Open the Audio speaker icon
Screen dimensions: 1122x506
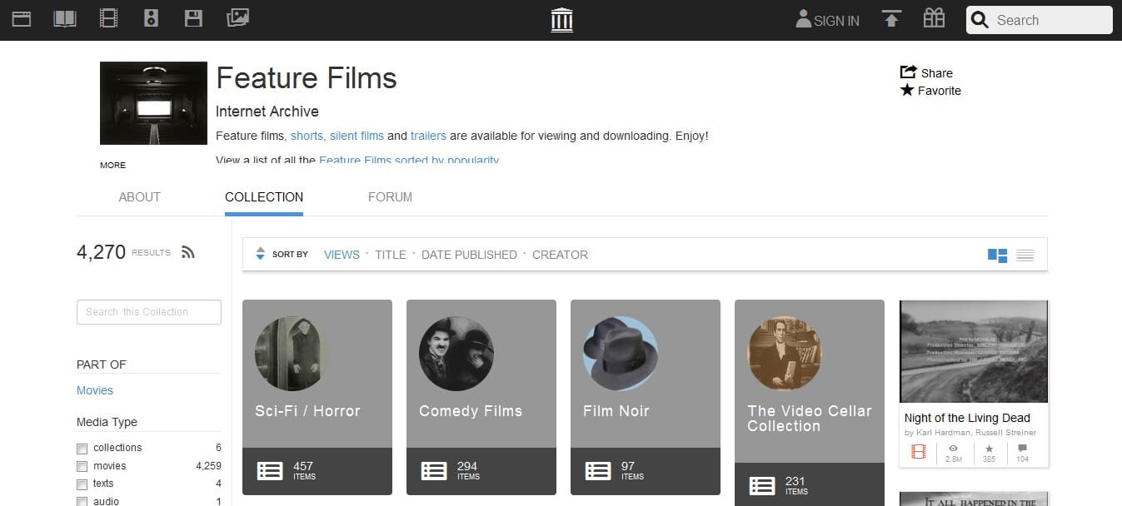pos(151,18)
